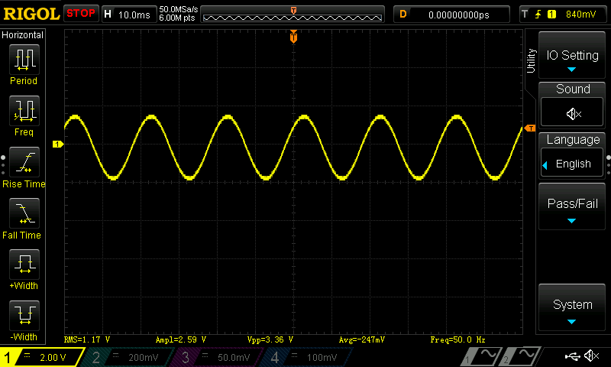
Task: Click the trigger level 840mV readout
Action: click(x=580, y=15)
